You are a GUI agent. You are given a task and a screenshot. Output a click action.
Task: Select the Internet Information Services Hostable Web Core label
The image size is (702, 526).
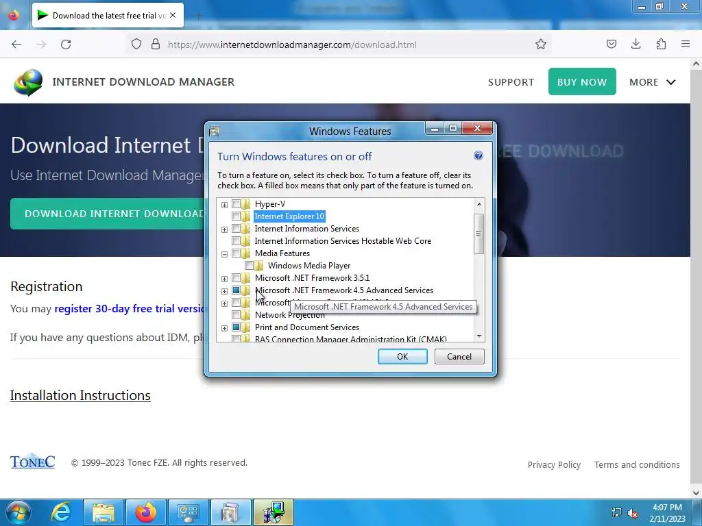click(343, 240)
